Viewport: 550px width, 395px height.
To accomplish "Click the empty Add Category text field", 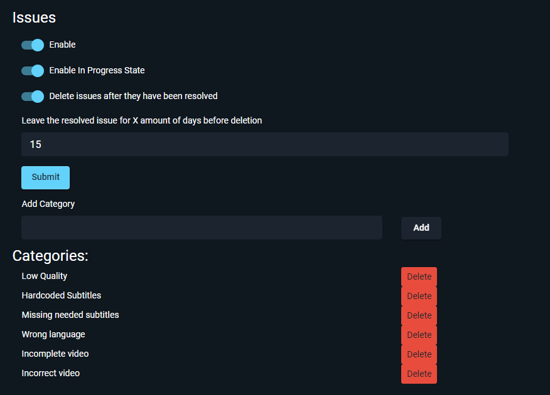I will click(201, 228).
